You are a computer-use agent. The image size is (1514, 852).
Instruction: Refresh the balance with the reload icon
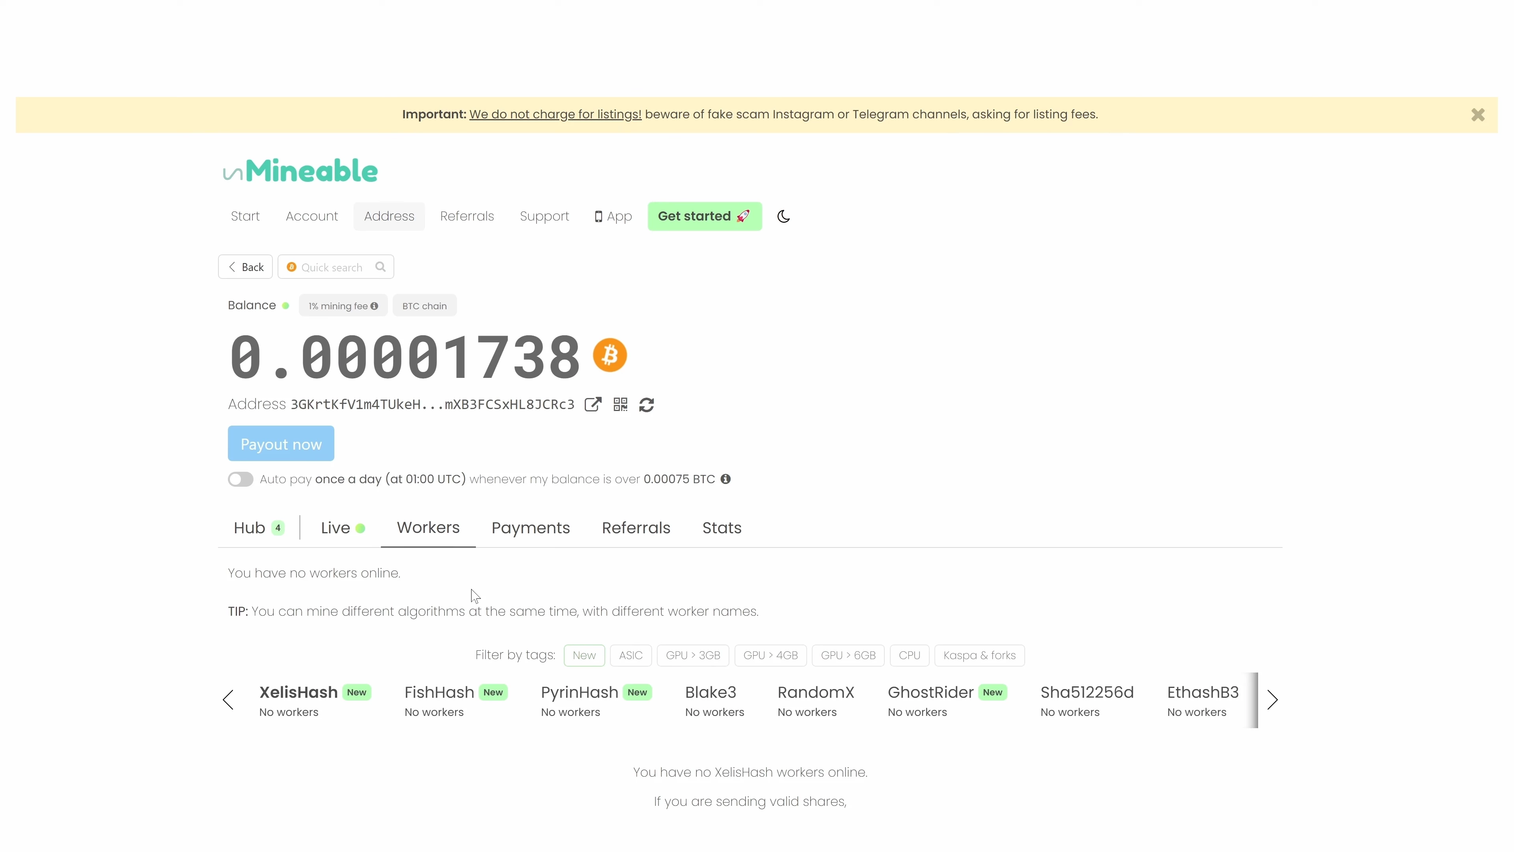(647, 405)
